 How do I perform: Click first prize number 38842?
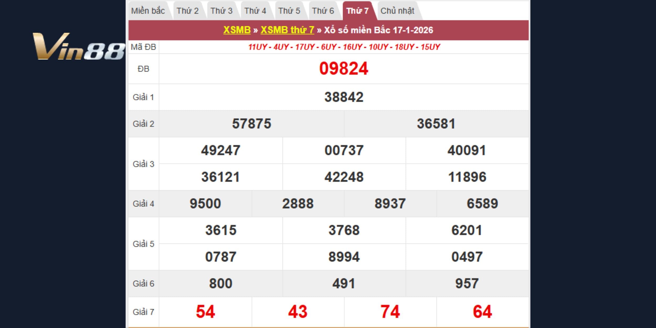[344, 97]
